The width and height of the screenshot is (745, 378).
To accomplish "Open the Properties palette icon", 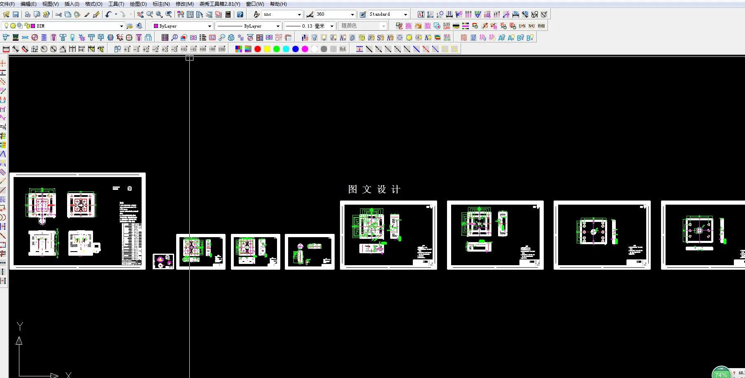I will pos(181,14).
